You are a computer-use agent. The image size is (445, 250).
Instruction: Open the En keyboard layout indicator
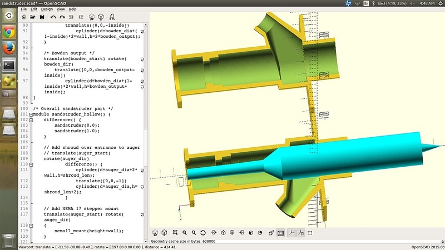point(366,3)
